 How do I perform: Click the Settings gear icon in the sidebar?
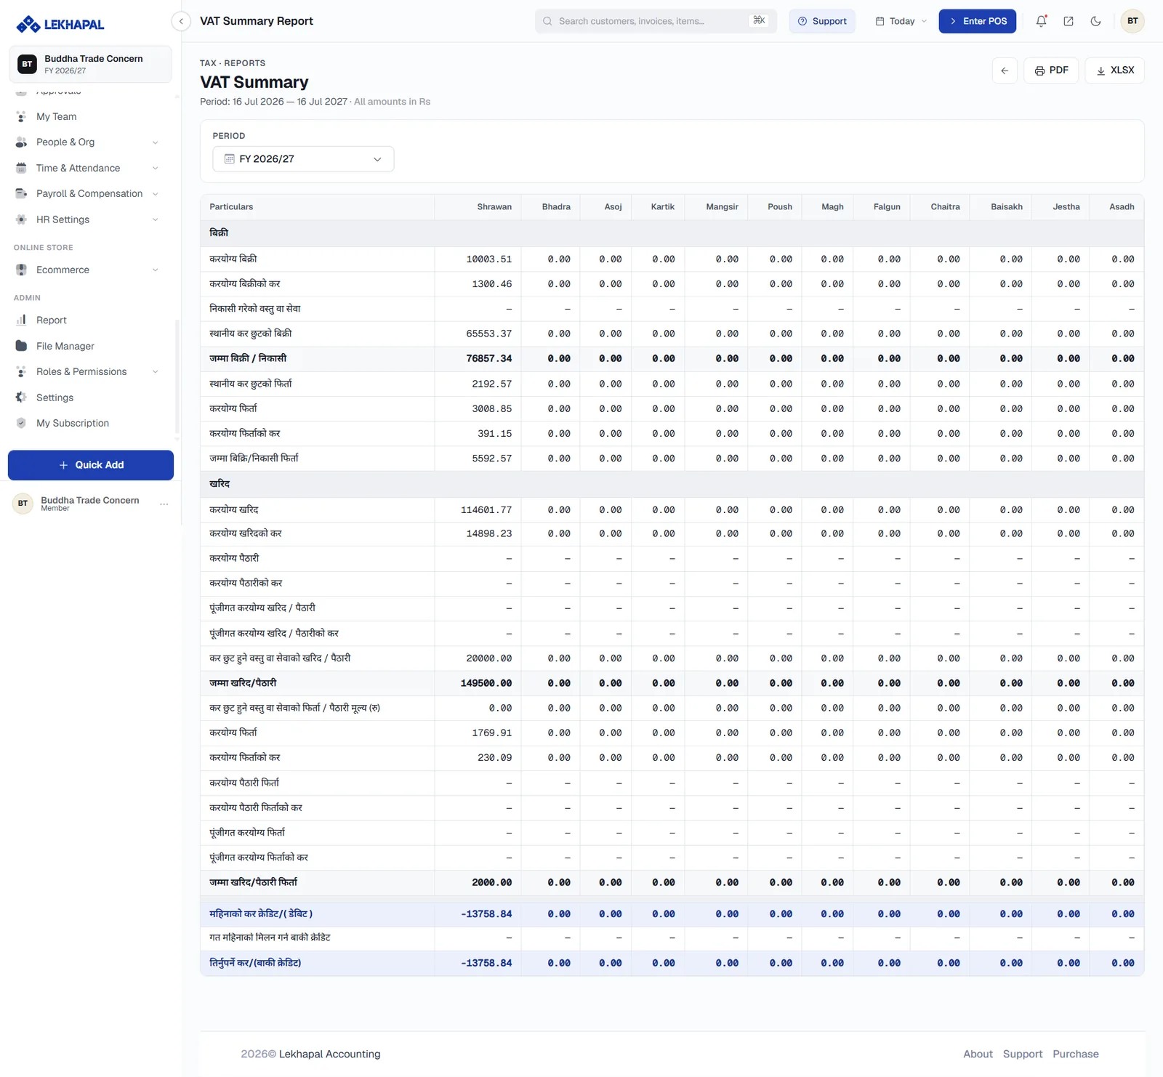click(x=21, y=398)
